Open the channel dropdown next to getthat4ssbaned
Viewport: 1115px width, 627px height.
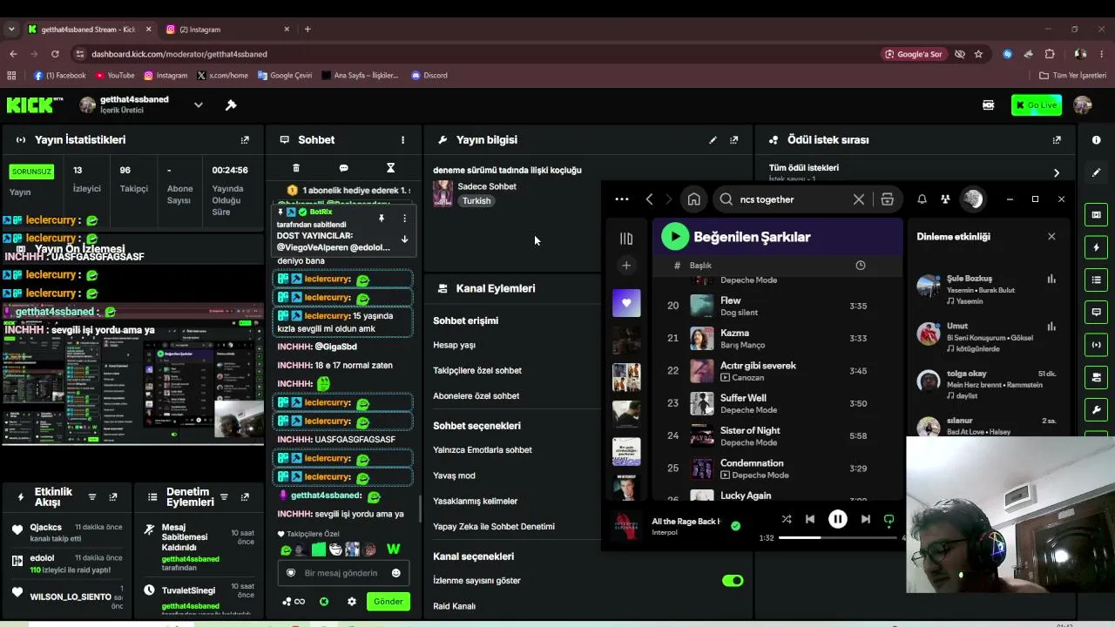pos(198,105)
